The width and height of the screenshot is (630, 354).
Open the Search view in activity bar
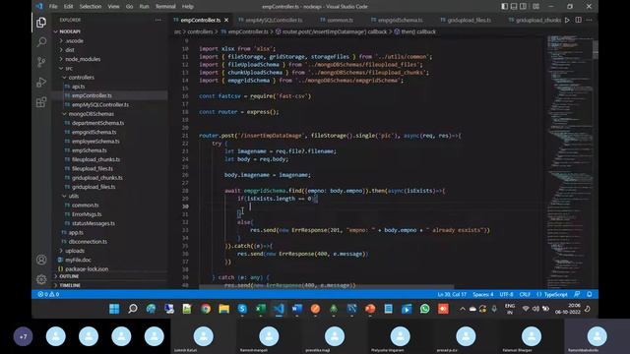[41, 42]
